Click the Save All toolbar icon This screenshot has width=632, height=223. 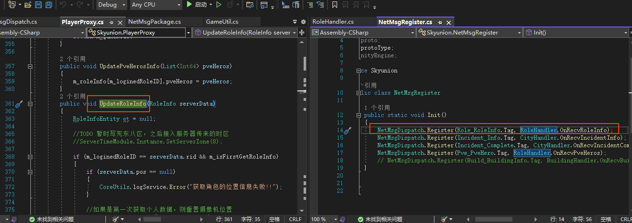point(48,5)
